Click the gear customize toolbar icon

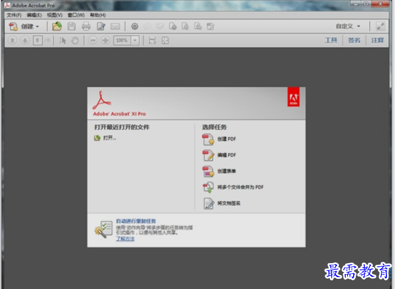pos(135,26)
